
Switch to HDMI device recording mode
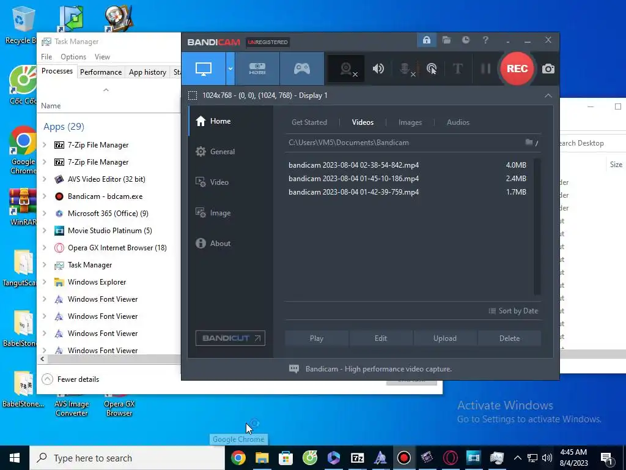pyautogui.click(x=257, y=69)
